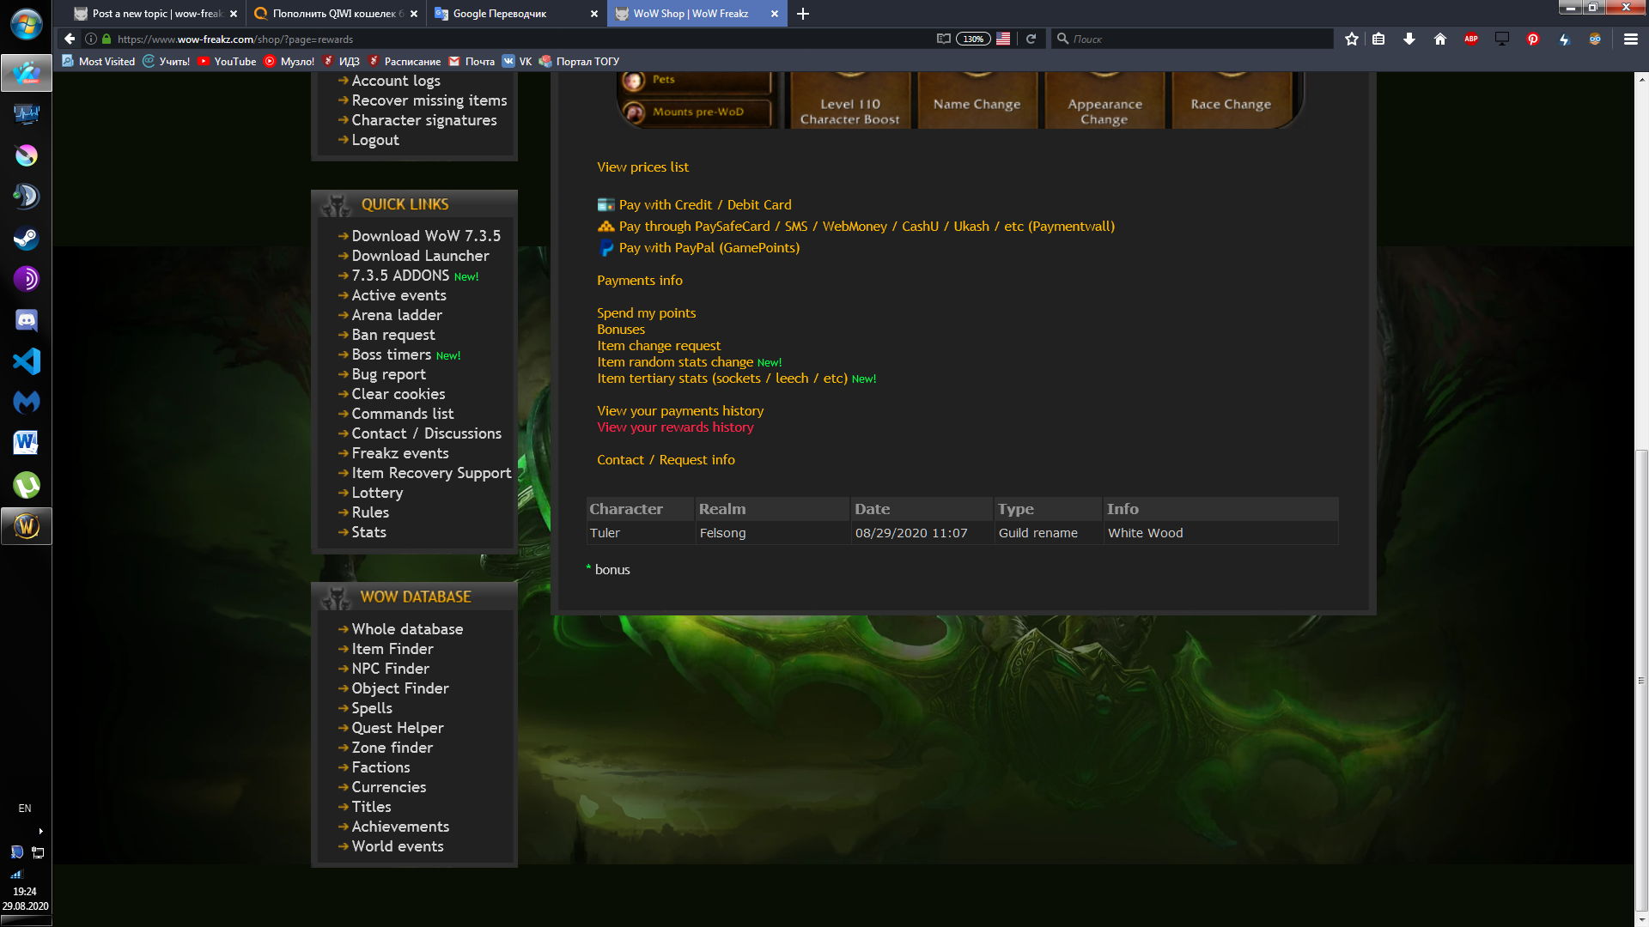Click the glasses avatar extension icon
The image size is (1649, 927).
pyautogui.click(x=1595, y=39)
